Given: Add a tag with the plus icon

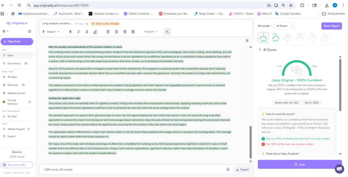Looking at the screenshot, I should click(x=87, y=24).
